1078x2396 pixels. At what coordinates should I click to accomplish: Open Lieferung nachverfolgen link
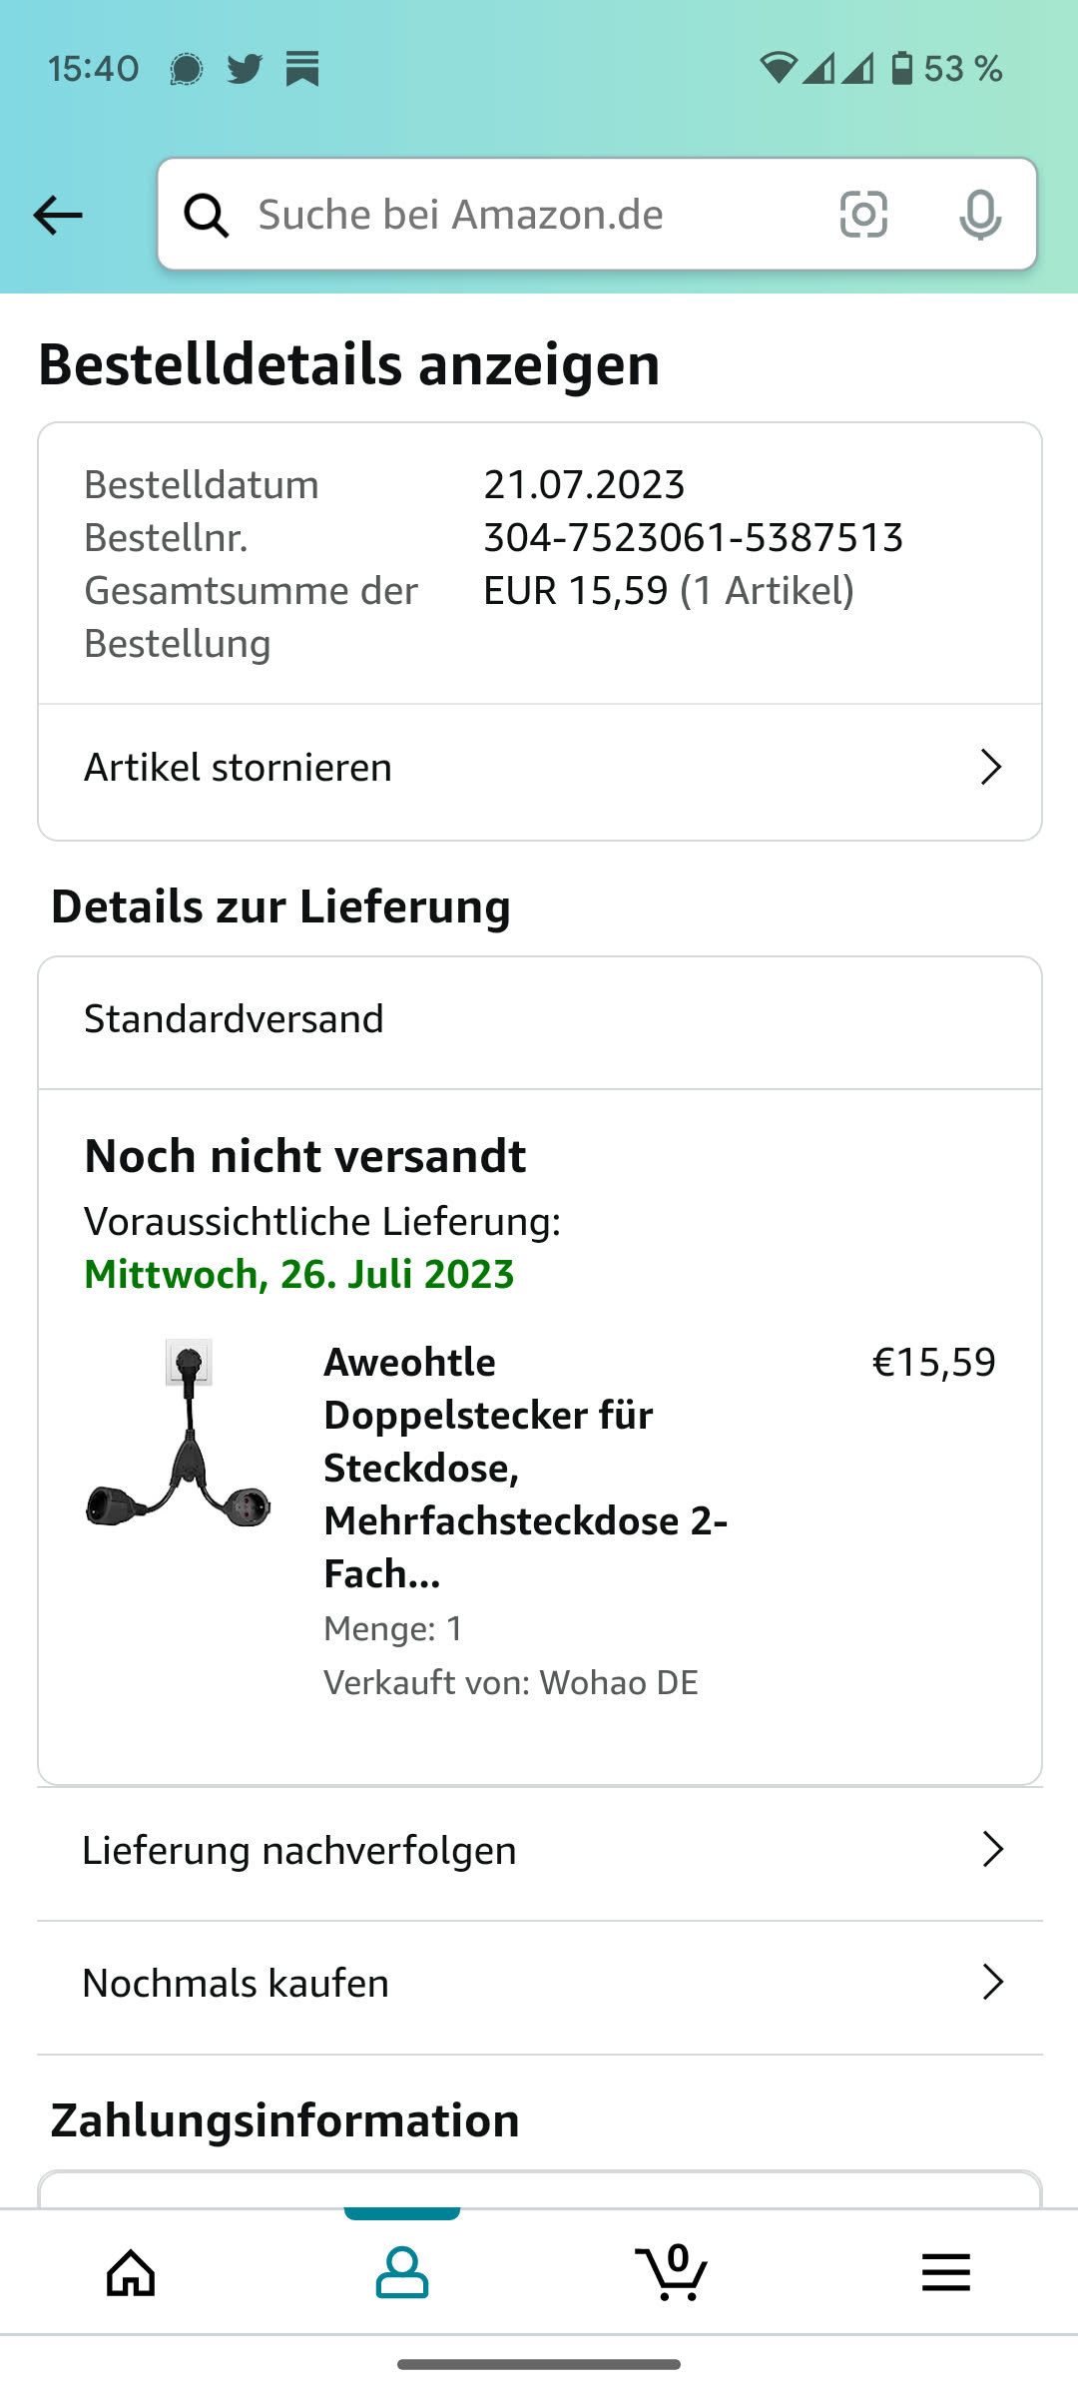[299, 1850]
